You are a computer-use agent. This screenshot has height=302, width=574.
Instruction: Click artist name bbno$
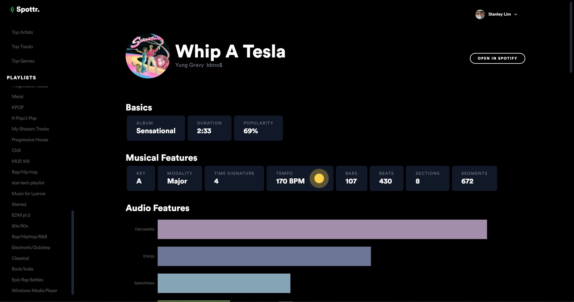(x=214, y=65)
